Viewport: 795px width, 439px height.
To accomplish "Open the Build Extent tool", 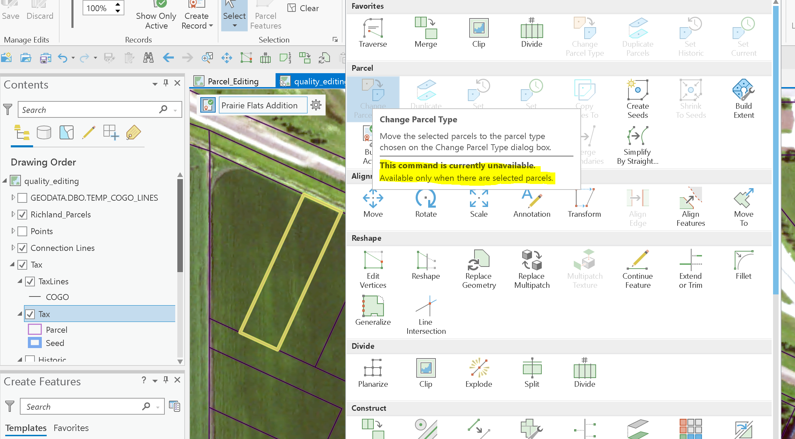I will point(743,99).
